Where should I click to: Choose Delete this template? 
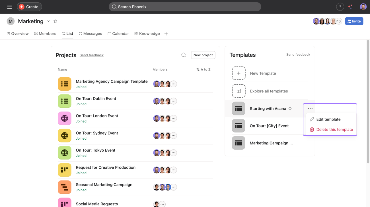(334, 129)
